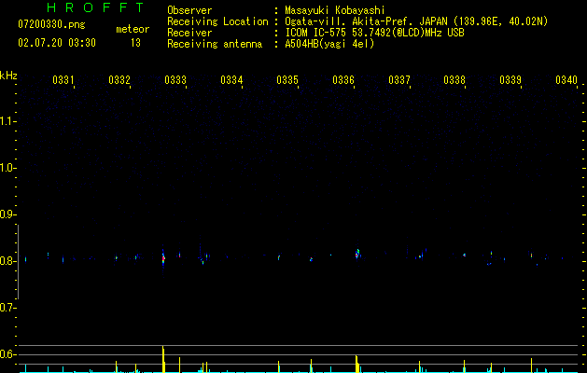The height and width of the screenshot is (373, 587).
Task: Click the Receiver field label
Action: (189, 33)
